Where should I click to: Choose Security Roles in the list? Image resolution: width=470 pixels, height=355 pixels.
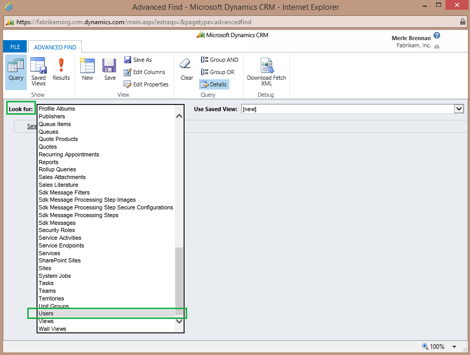coord(57,230)
